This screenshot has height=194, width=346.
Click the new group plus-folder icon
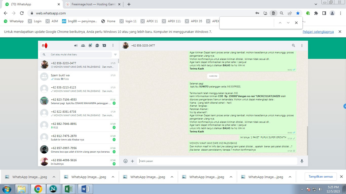coord(104,45)
